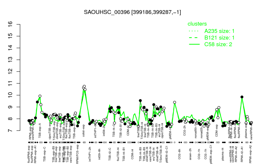Click y-axis tick label 13

10,60
